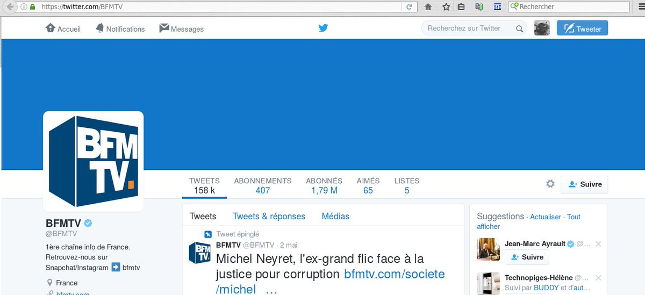Click the magnifier icon in the Twitter search field
The width and height of the screenshot is (645, 295).
[x=519, y=29]
